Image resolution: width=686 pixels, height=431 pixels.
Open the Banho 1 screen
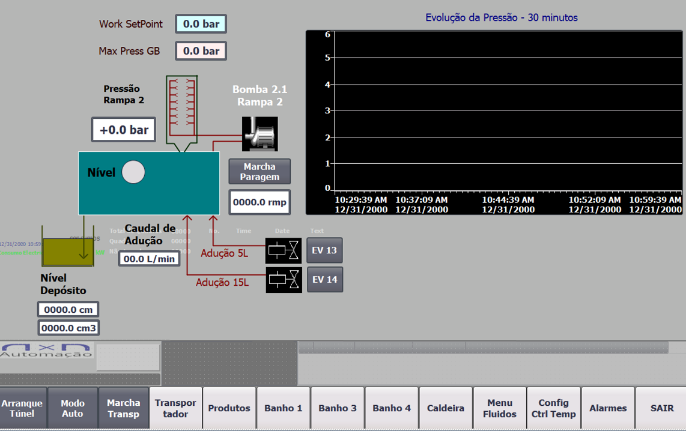point(284,408)
